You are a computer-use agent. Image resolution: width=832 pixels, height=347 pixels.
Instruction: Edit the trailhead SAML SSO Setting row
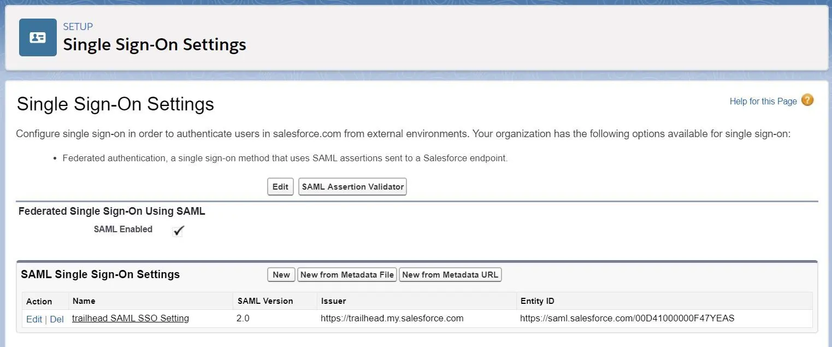tap(34, 319)
